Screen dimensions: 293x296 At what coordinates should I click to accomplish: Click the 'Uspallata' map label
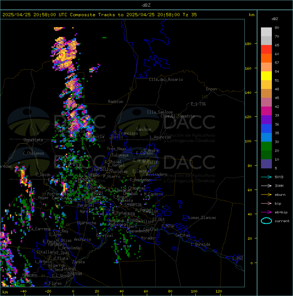33,140
